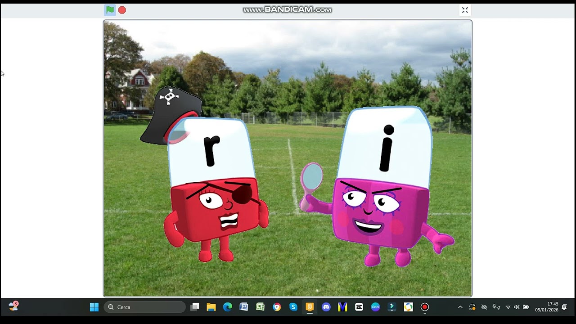The height and width of the screenshot is (324, 576).
Task: Open the Windows Start menu
Action: (94, 307)
